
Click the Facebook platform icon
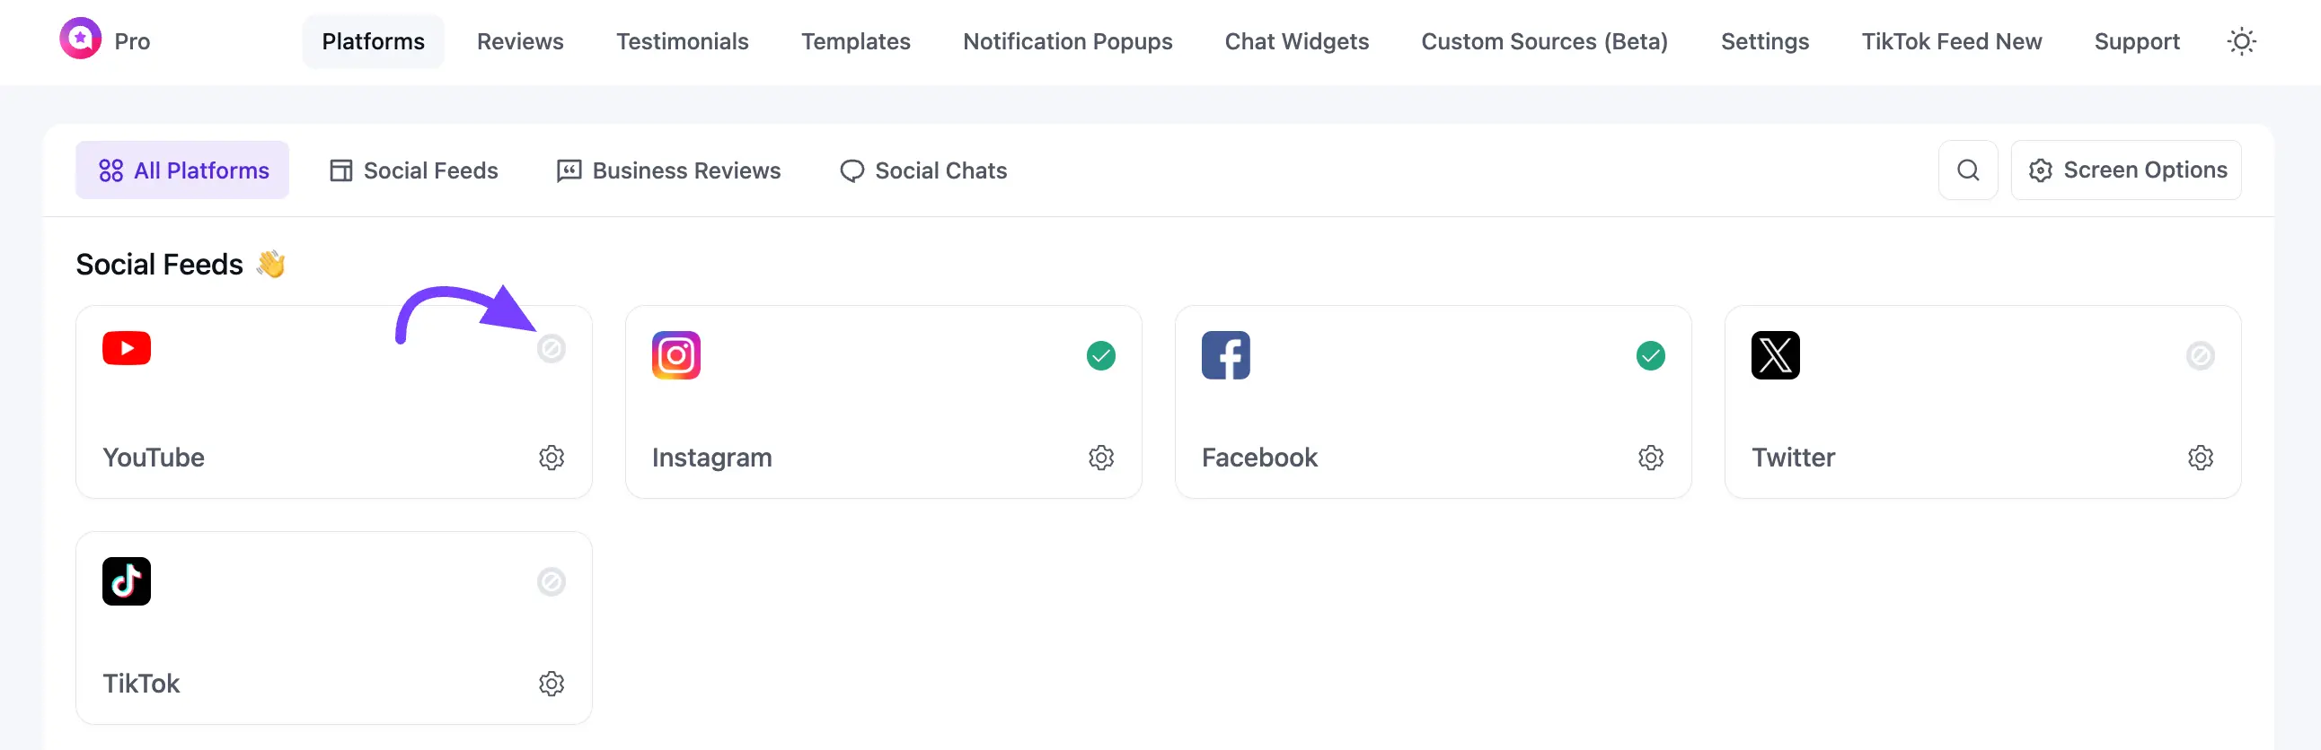coord(1226,354)
